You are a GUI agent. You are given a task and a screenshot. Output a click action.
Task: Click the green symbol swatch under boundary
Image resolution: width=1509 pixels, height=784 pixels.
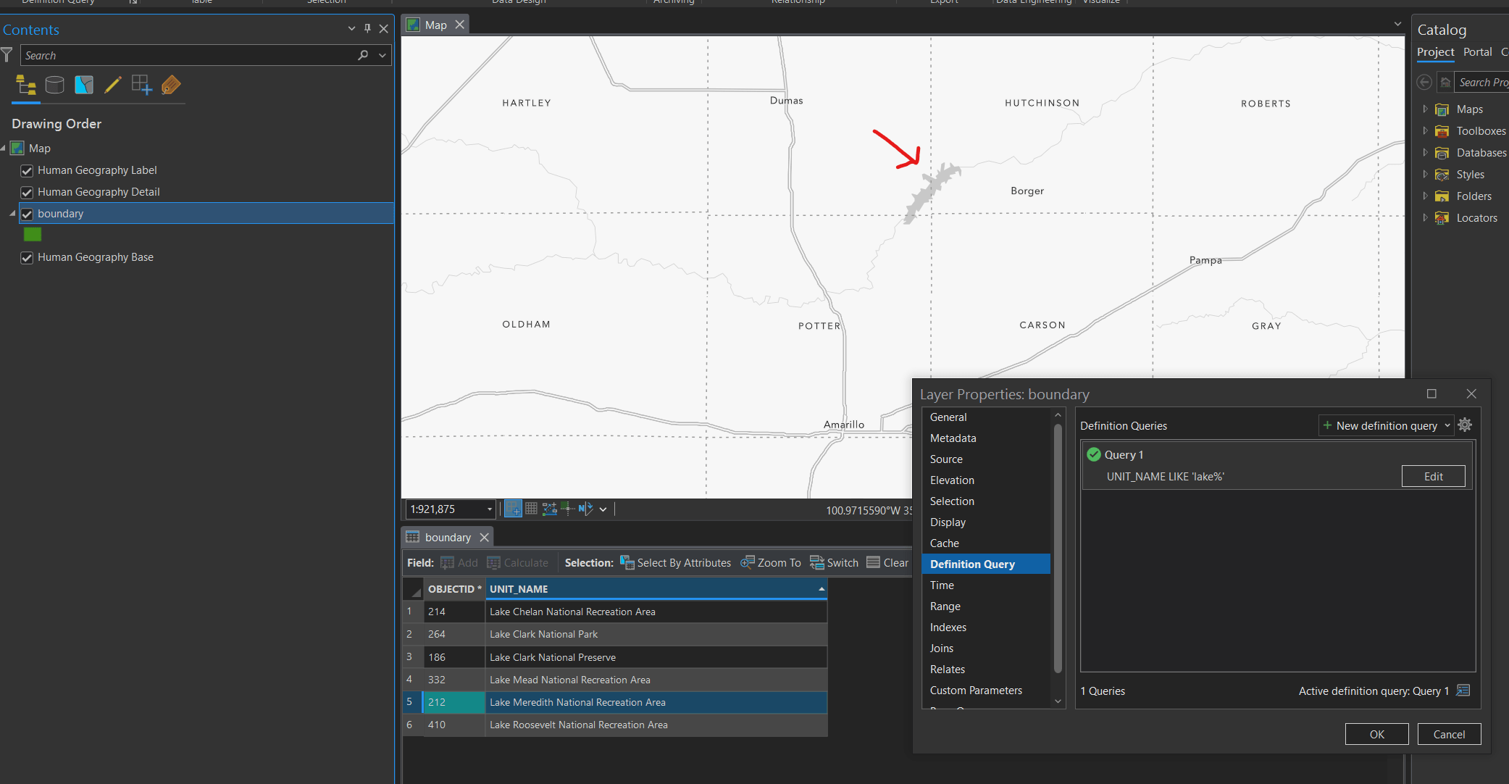[33, 234]
